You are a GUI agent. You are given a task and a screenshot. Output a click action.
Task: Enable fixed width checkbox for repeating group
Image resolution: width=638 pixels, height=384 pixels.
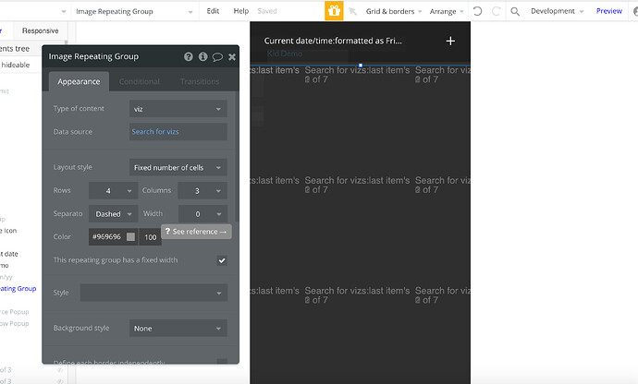pos(222,260)
